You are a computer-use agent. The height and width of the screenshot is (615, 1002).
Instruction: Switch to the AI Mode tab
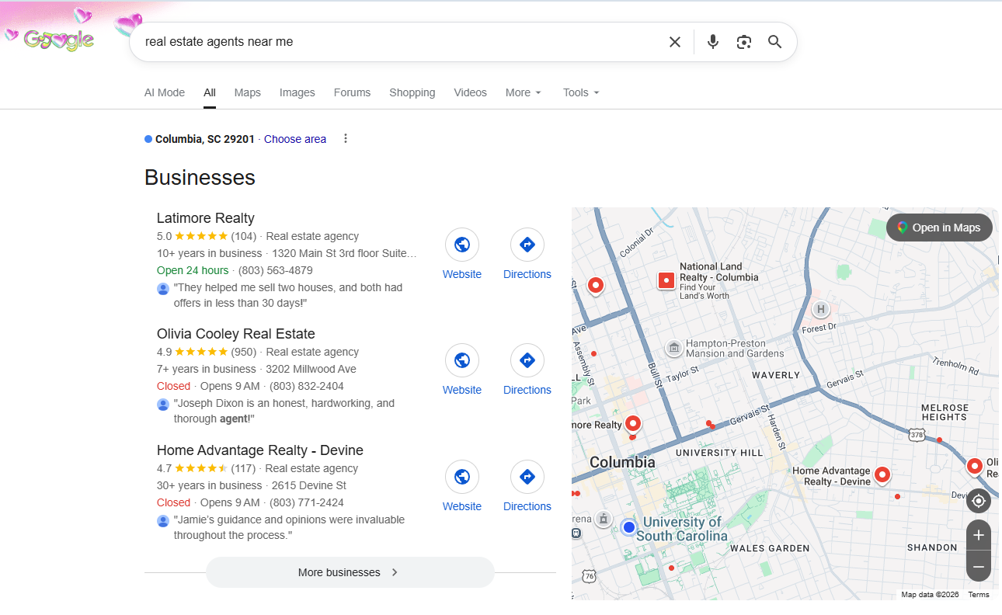(165, 92)
